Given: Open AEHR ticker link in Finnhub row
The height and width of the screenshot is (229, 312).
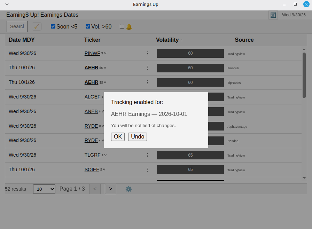Looking at the screenshot, I should 91,68.
